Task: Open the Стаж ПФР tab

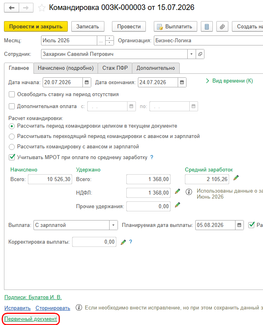Action: [115, 68]
